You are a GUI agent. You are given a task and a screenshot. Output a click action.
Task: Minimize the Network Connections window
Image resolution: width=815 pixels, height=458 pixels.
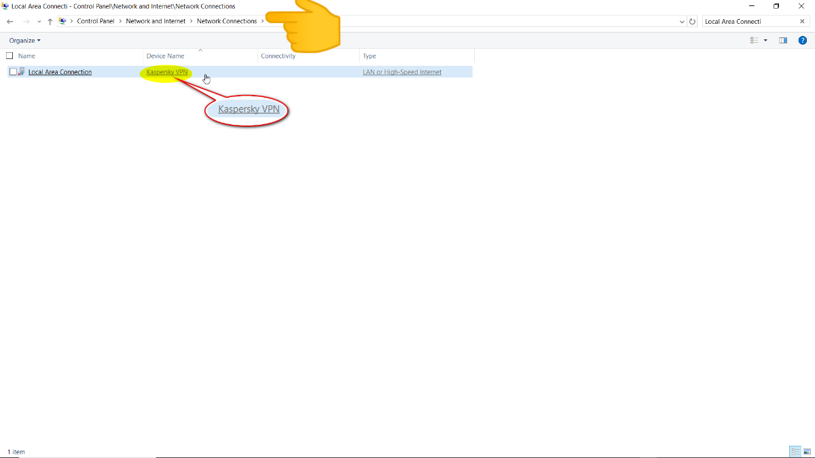(751, 6)
